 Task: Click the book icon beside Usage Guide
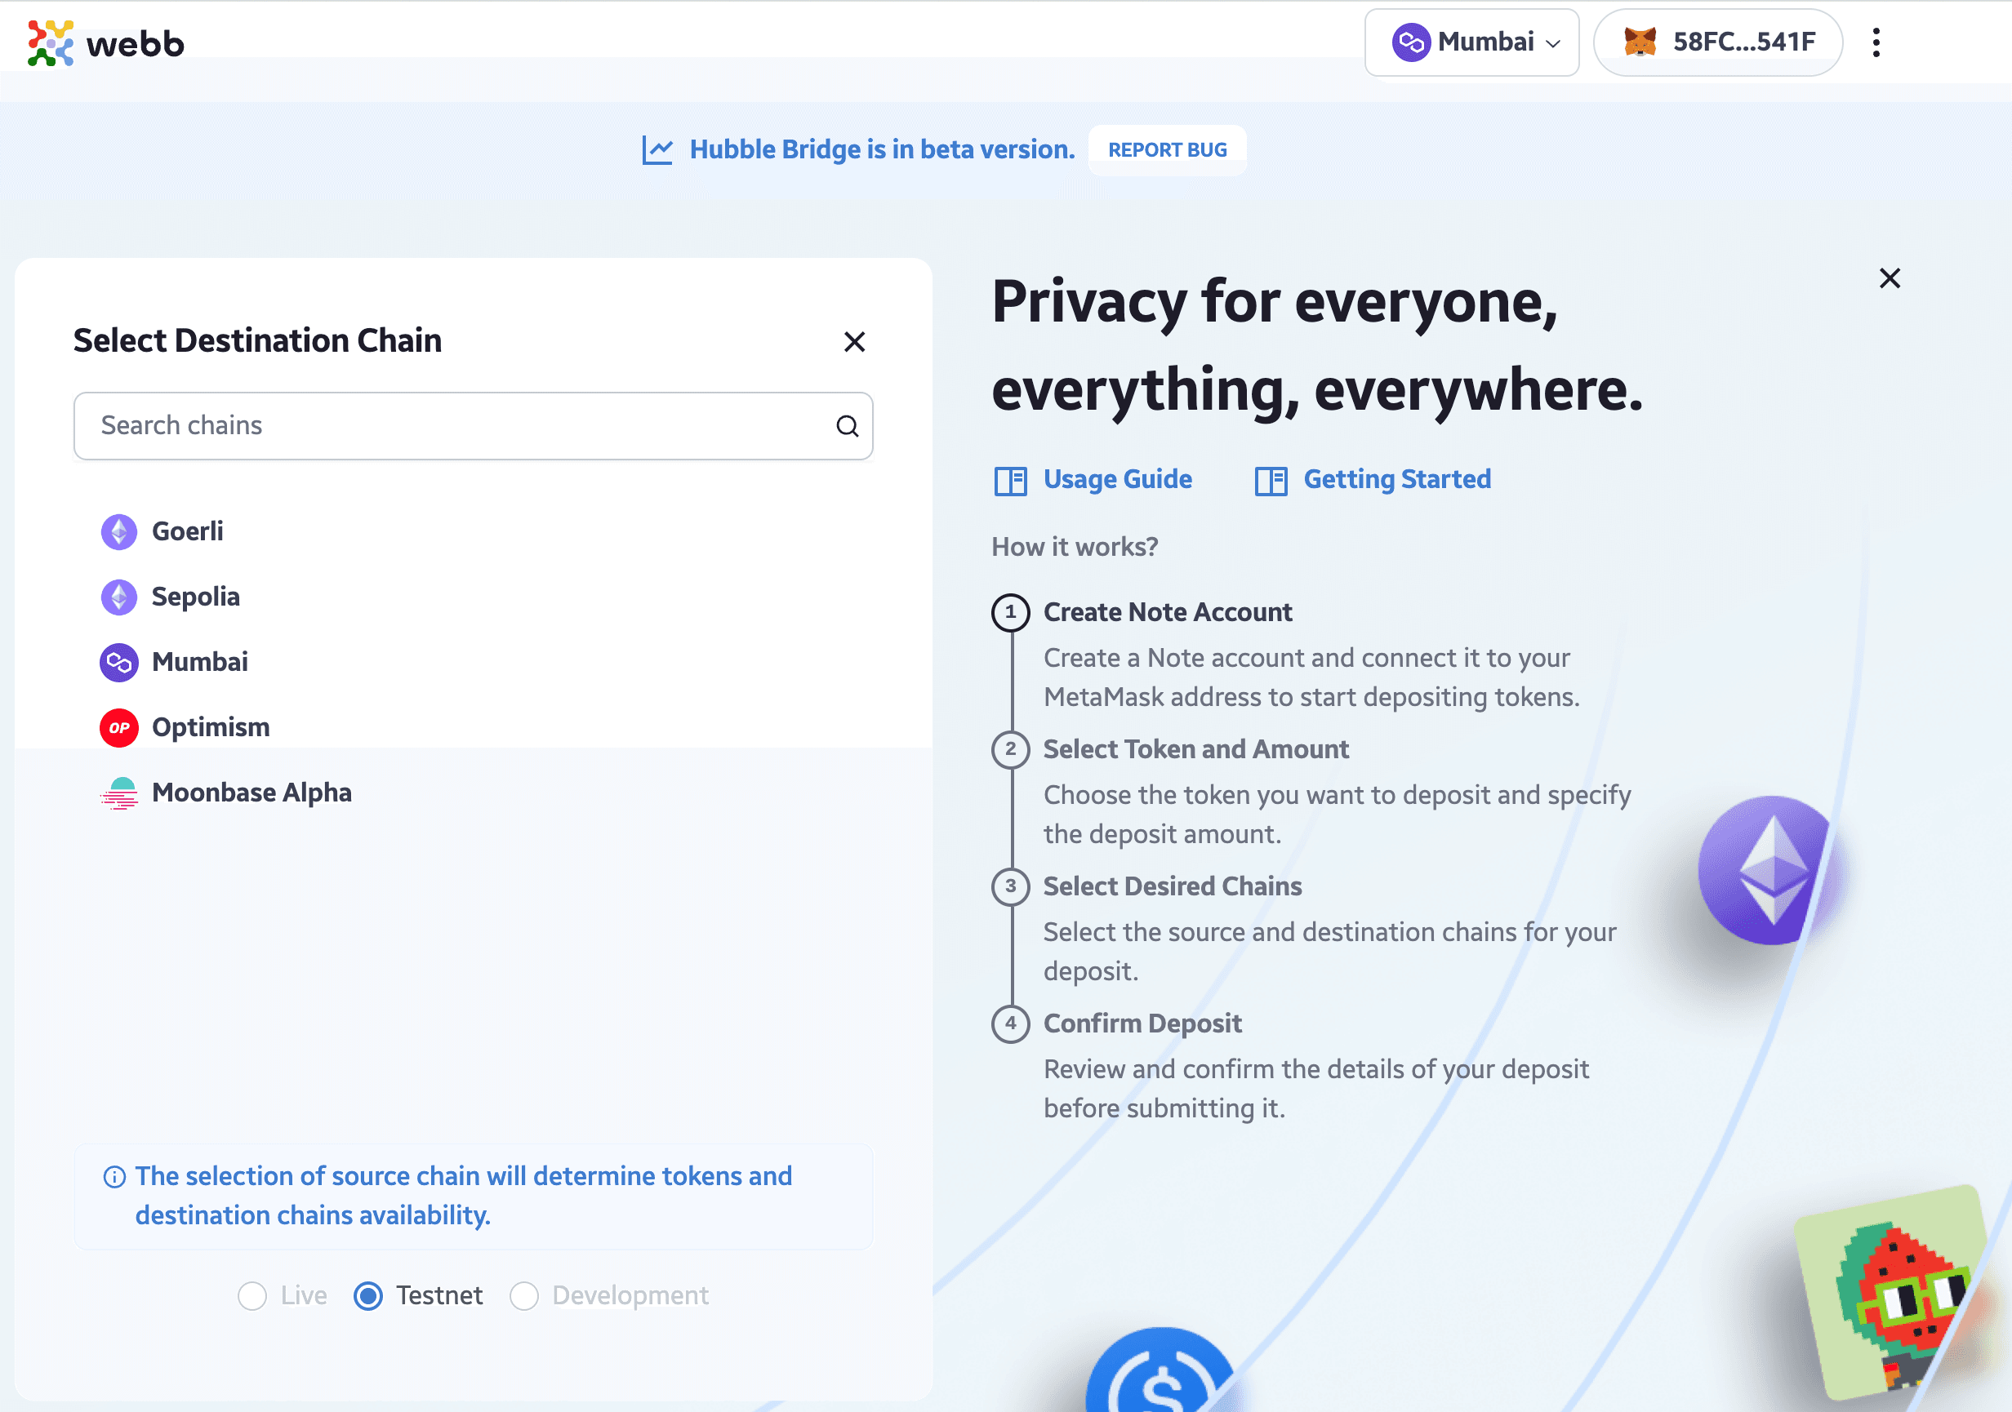click(1010, 481)
